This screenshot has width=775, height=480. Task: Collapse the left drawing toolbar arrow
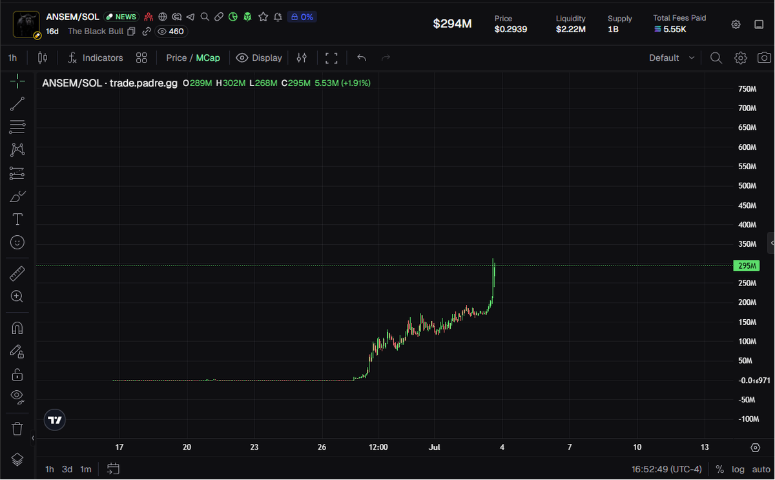click(x=33, y=437)
